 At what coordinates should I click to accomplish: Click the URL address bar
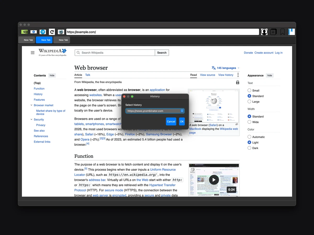162,32
